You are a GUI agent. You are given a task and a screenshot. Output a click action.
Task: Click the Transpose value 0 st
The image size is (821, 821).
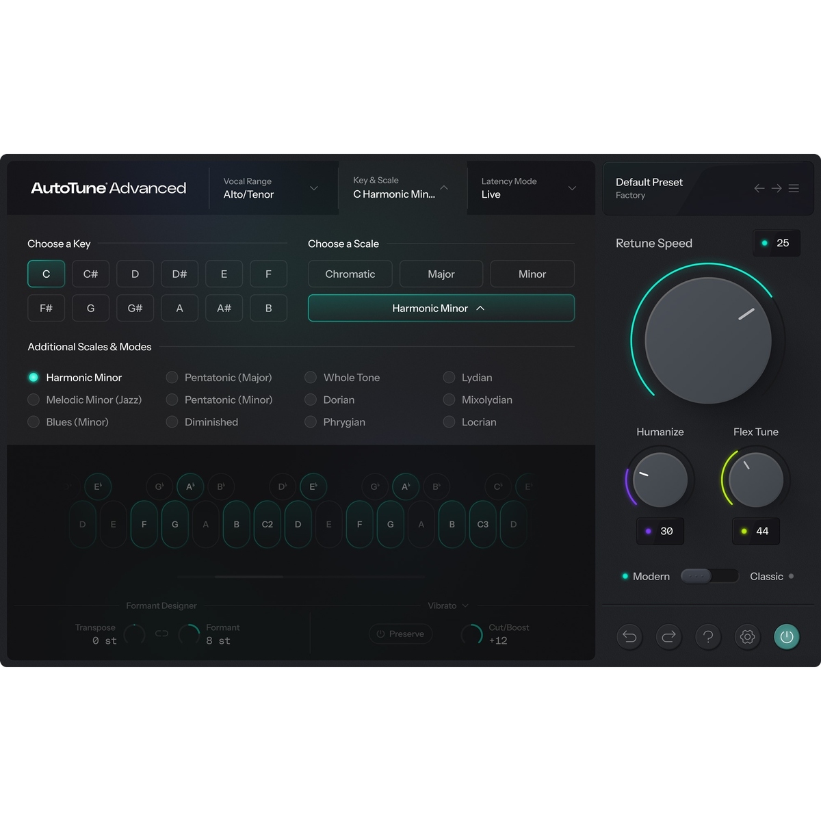pos(105,641)
